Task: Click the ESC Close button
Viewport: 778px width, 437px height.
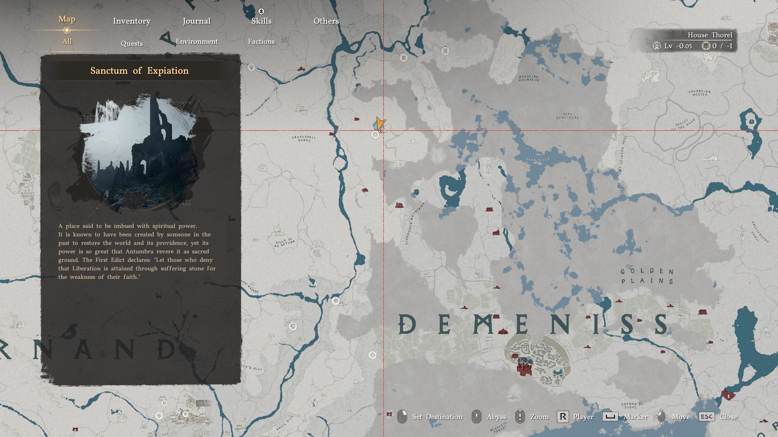Action: click(x=707, y=417)
